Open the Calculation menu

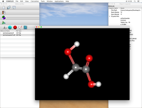35,1
